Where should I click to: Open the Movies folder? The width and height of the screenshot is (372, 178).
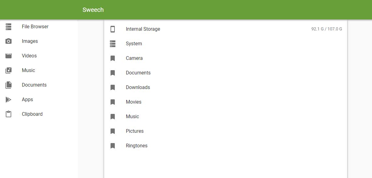226,102
